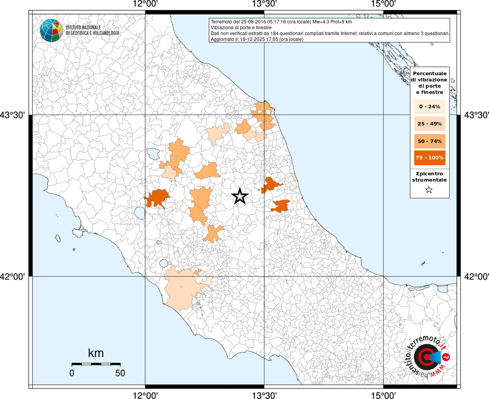Click the legend epicenter star symbol
489x399 pixels.
point(429,190)
